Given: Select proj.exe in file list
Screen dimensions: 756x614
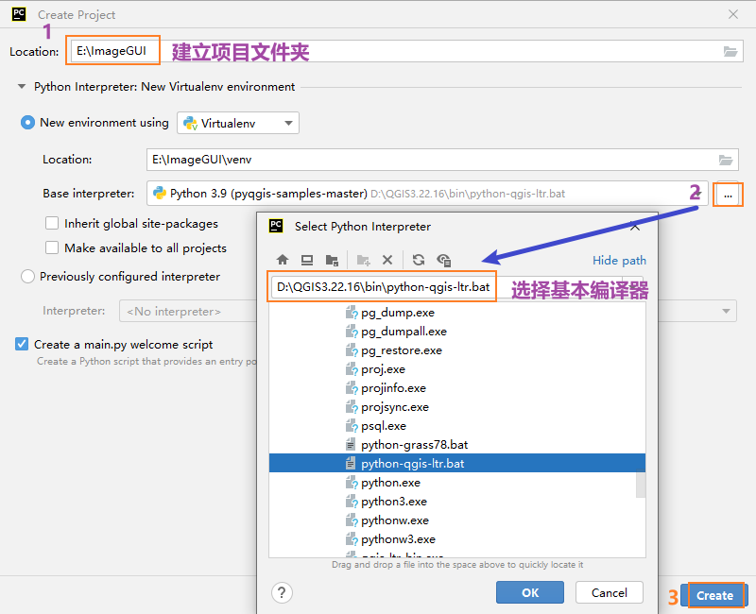Looking at the screenshot, I should [457, 369].
